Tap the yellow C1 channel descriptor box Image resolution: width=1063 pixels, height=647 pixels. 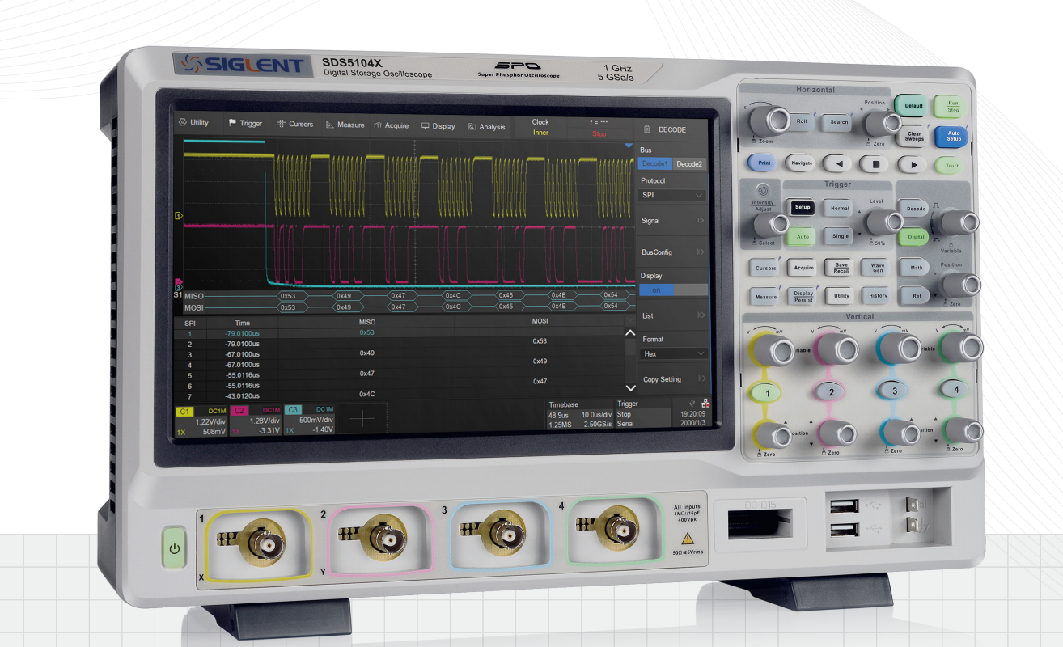point(201,421)
